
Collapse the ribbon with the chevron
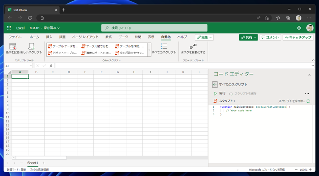pyautogui.click(x=313, y=60)
